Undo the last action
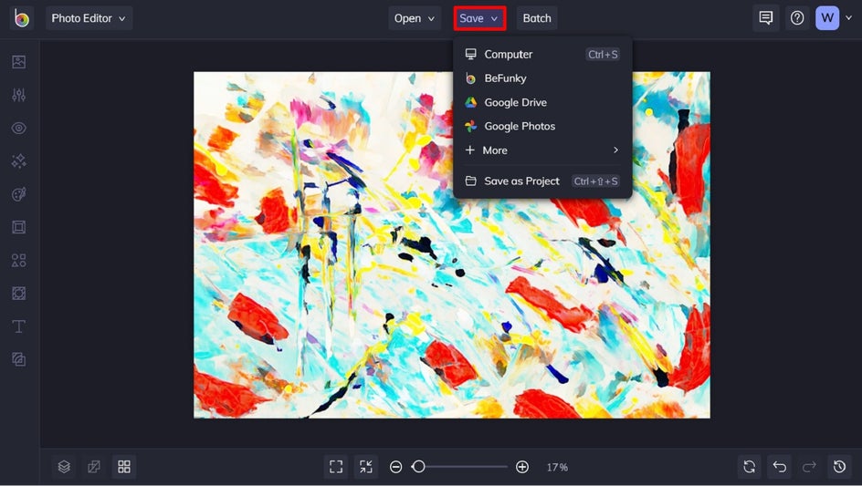 click(780, 467)
